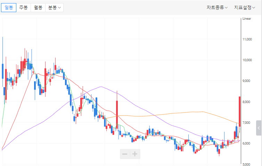Select the 일봉 daily chart tab
Viewport: 262px width, 166px height.
point(9,8)
